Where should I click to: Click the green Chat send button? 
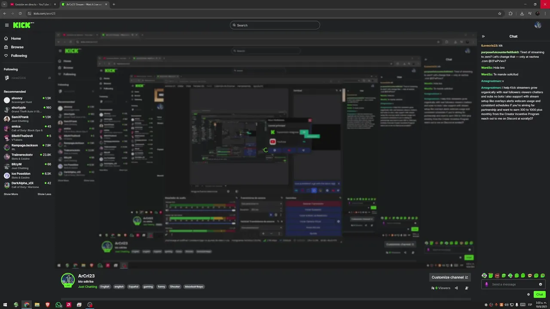pos(540,294)
